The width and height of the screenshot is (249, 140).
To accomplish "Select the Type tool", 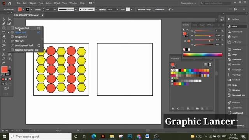I will (4, 32).
